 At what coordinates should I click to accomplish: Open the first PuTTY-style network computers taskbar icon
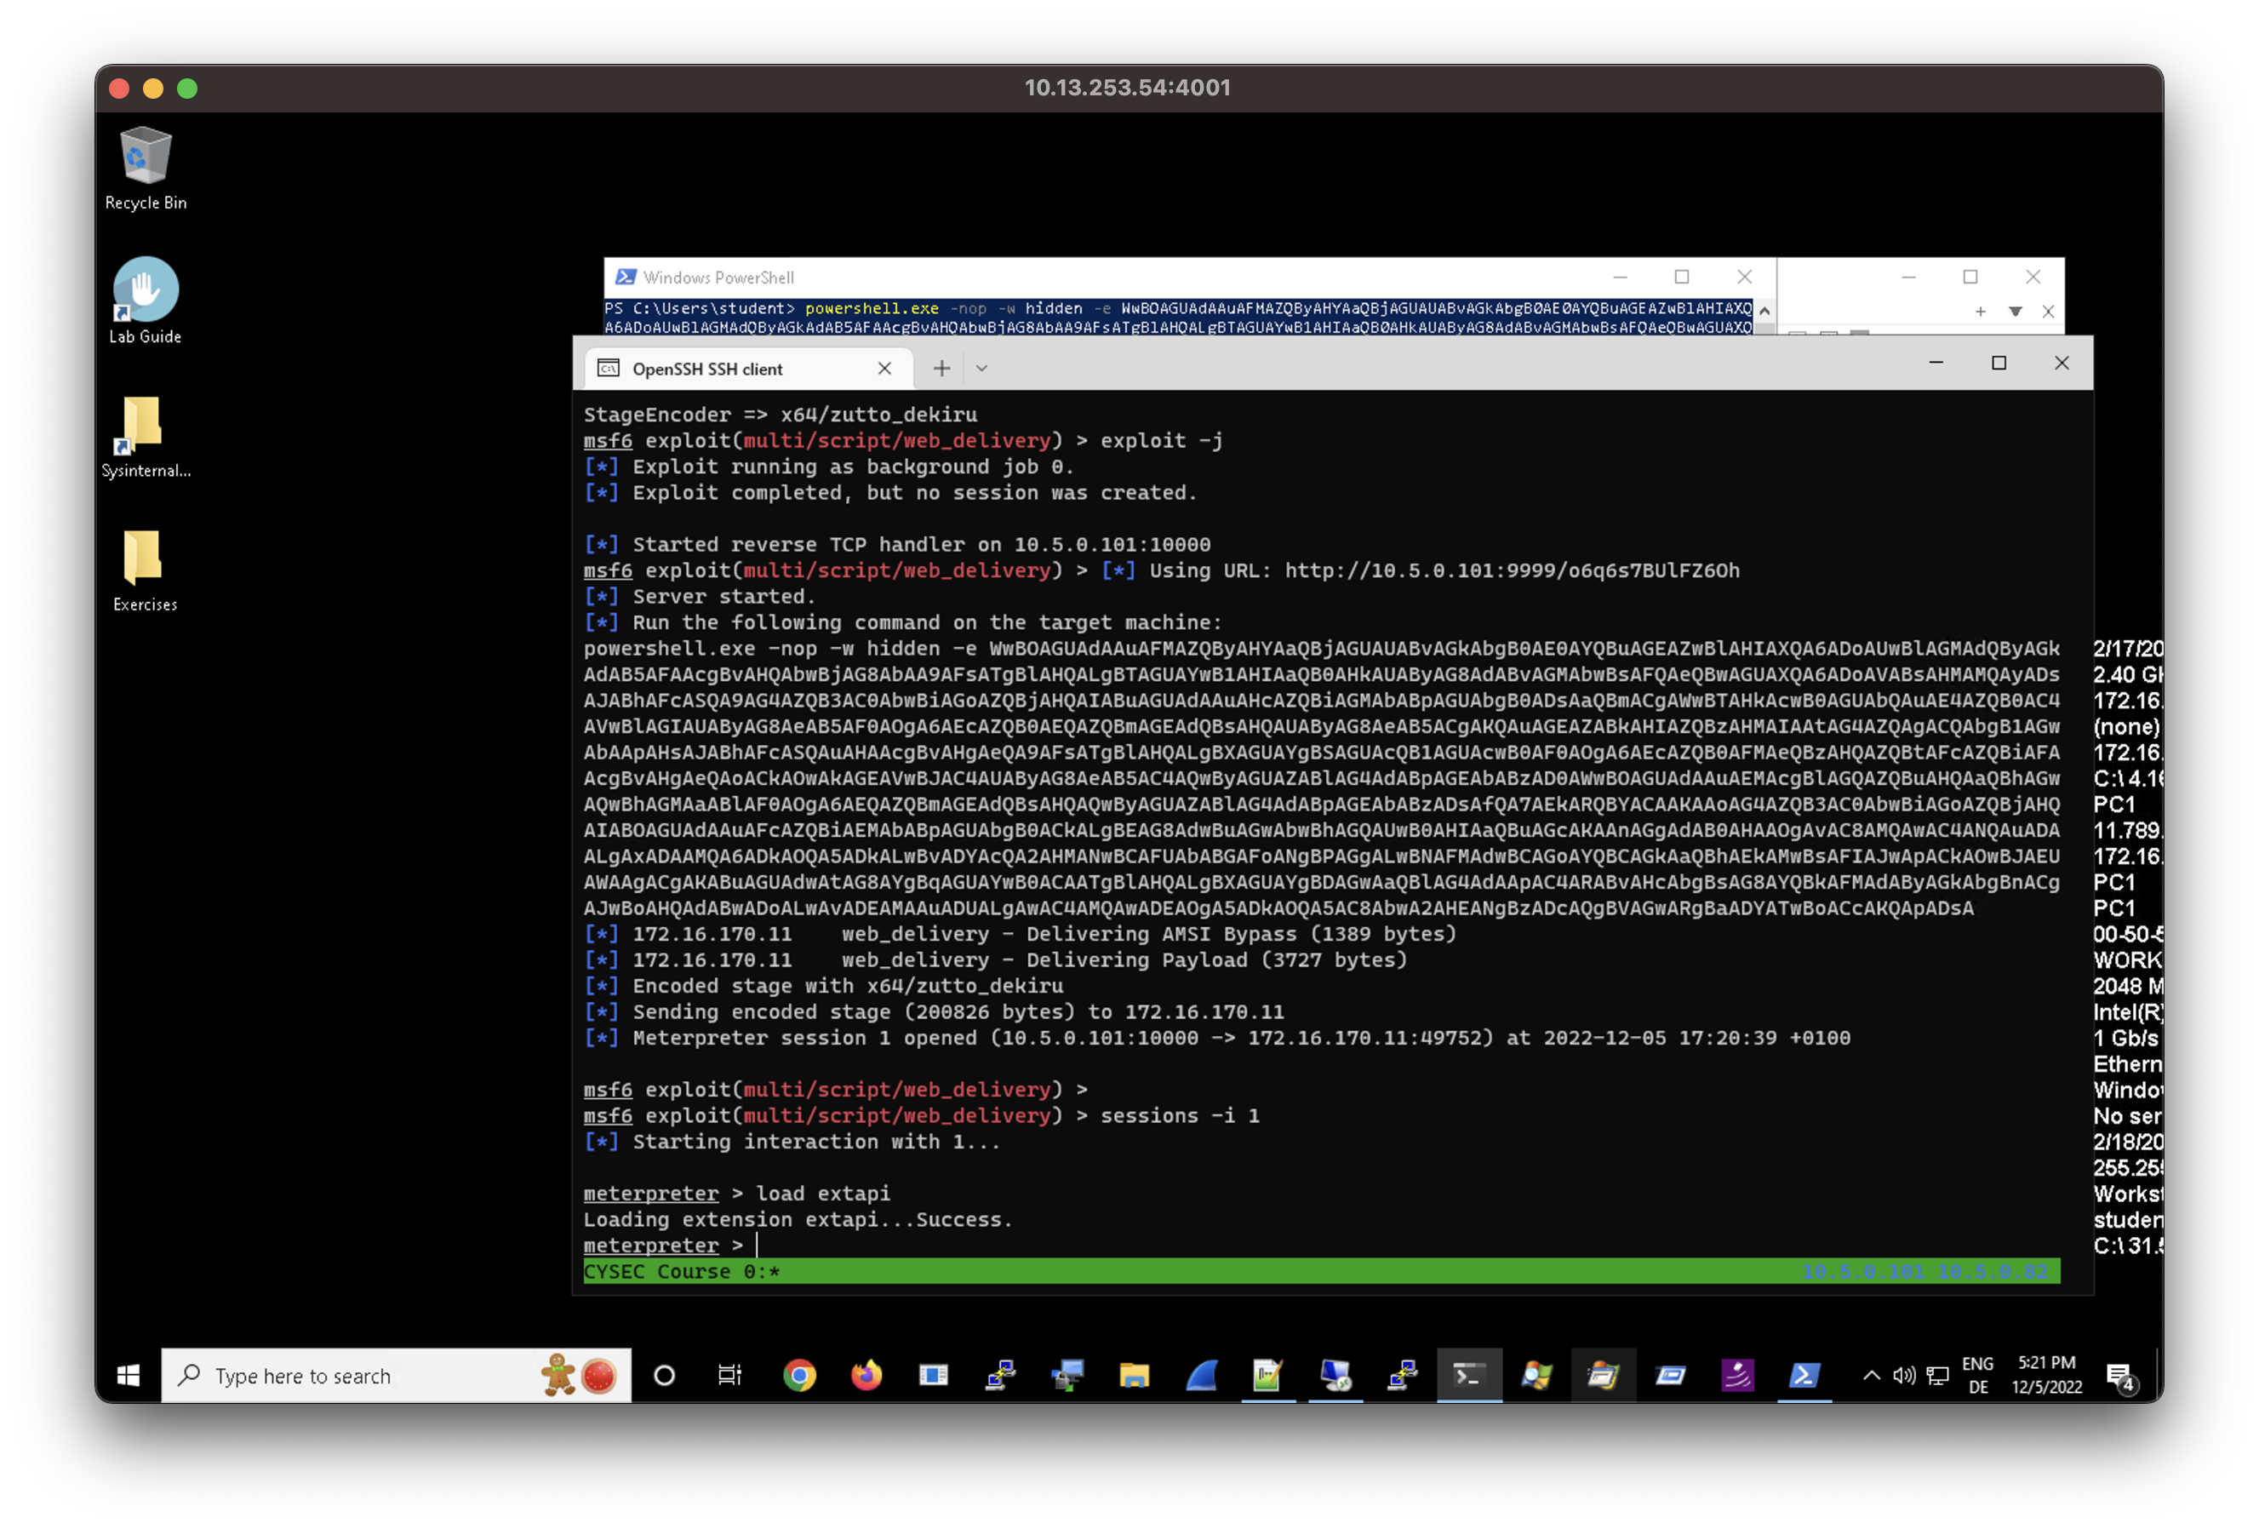(x=1000, y=1376)
